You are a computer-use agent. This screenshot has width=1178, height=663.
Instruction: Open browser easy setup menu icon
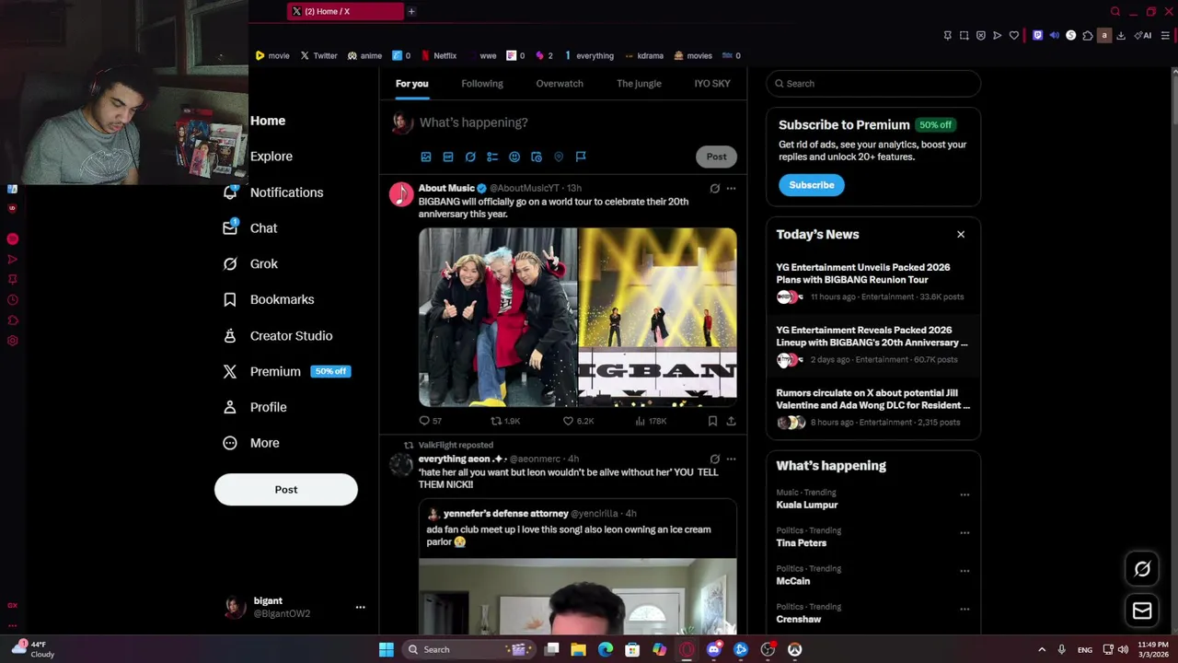coord(1164,36)
